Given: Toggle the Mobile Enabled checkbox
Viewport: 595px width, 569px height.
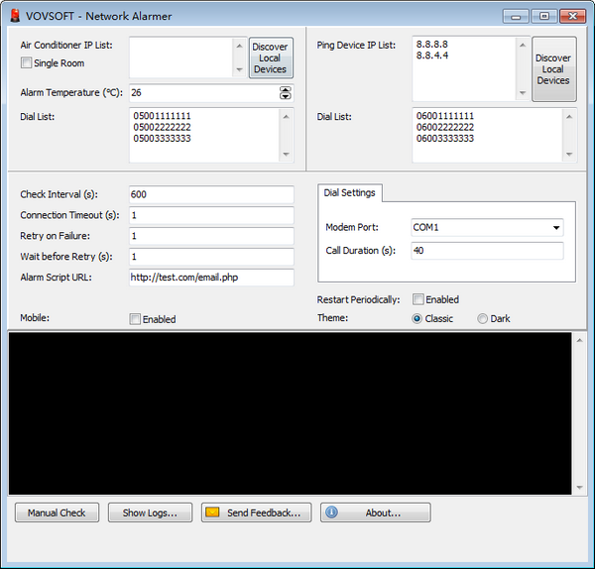Looking at the screenshot, I should pos(135,319).
